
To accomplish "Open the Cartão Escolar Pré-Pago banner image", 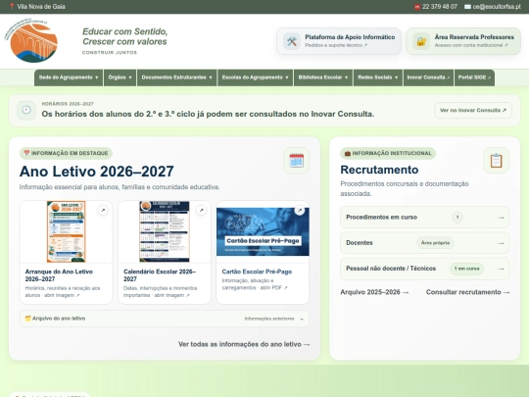I will 263,231.
